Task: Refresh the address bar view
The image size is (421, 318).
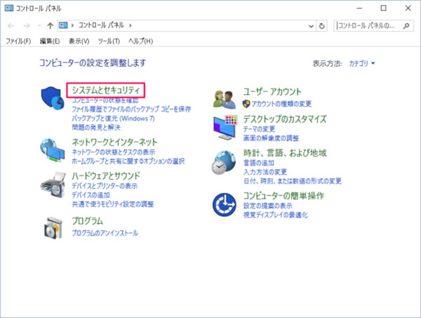Action: (x=322, y=26)
